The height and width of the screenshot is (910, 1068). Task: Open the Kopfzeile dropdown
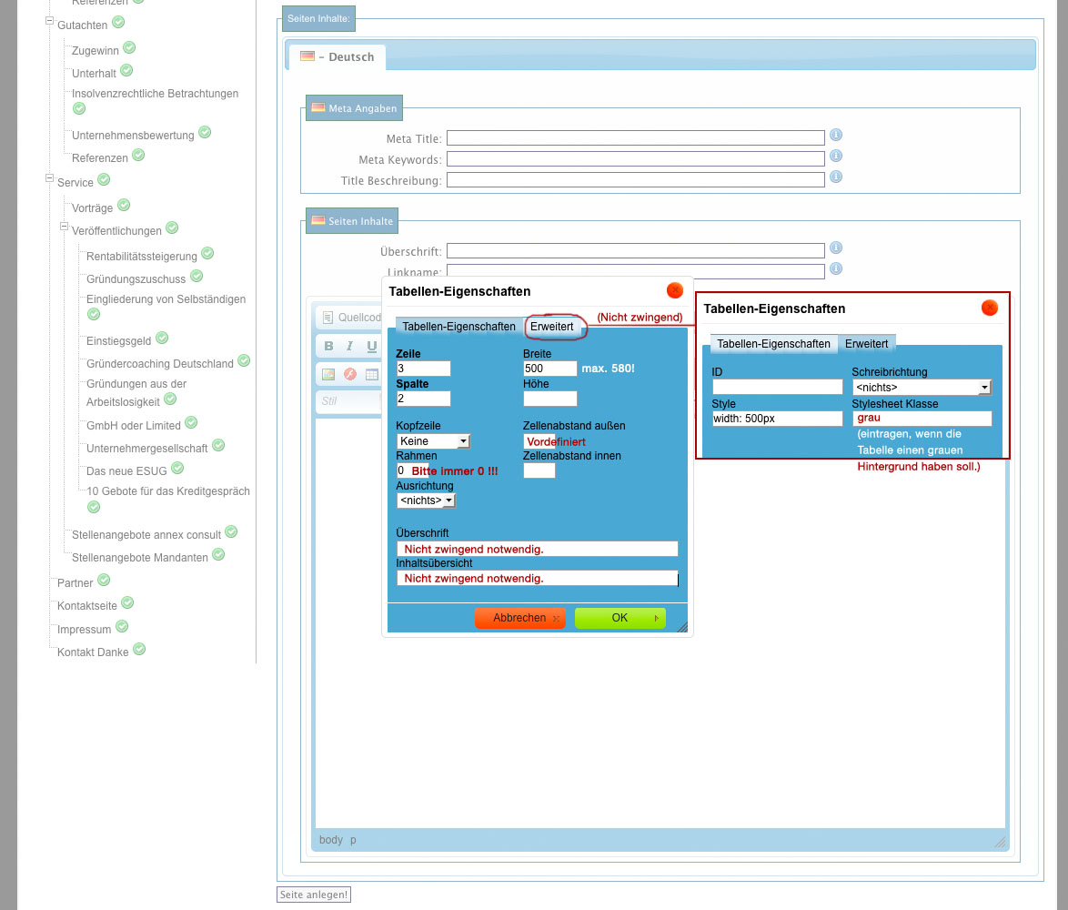point(433,441)
